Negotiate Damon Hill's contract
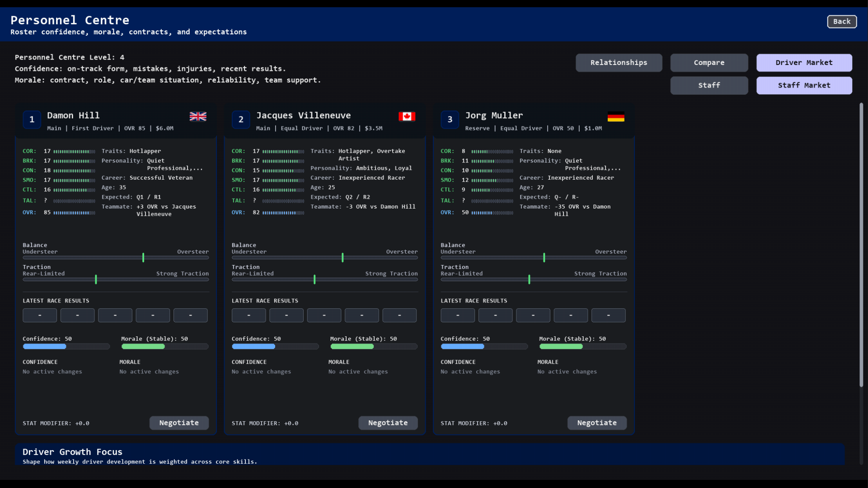 [x=179, y=423]
